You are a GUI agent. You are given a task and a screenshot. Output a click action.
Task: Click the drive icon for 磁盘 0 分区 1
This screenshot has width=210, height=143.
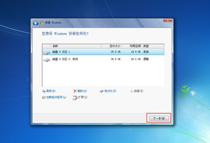click(47, 52)
